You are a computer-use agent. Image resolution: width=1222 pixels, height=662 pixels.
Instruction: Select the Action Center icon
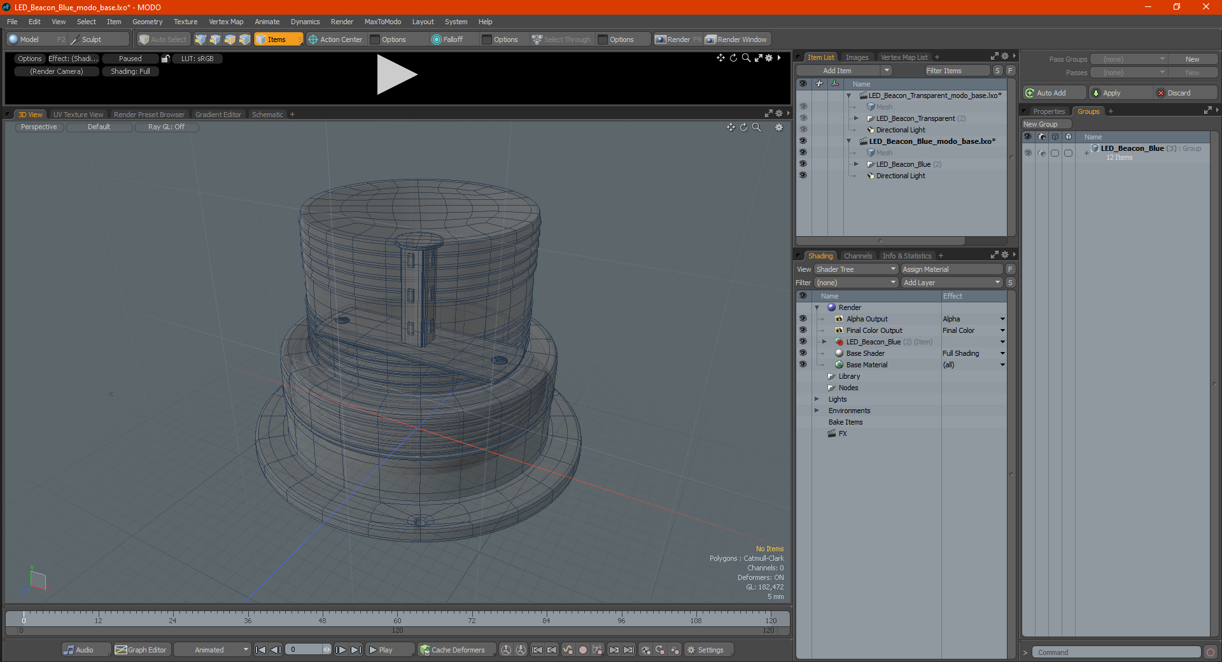(313, 39)
